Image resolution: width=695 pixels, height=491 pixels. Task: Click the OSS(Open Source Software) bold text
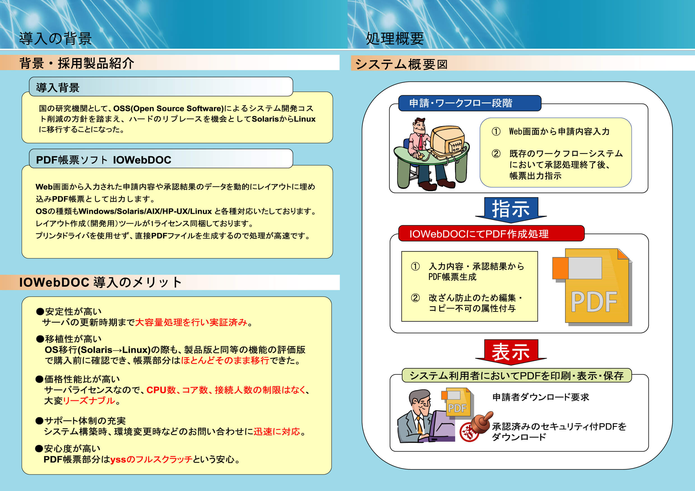pos(169,109)
